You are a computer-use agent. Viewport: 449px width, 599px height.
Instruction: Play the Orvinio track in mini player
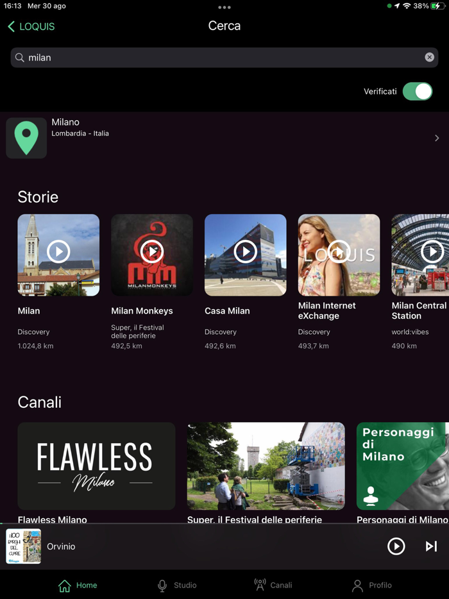point(396,546)
